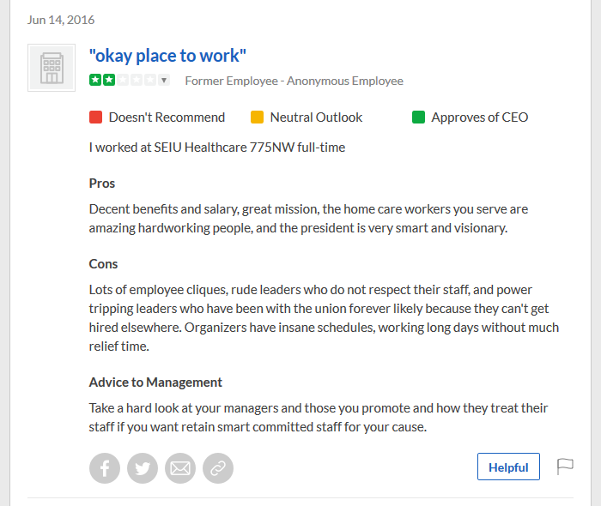Image resolution: width=601 pixels, height=506 pixels.
Task: Flag this review as inappropriate
Action: pyautogui.click(x=565, y=467)
